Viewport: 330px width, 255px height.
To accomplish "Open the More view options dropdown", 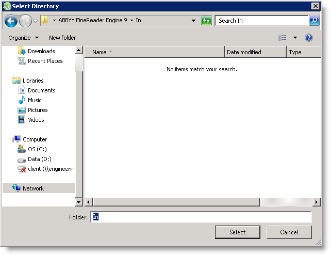I will point(295,38).
